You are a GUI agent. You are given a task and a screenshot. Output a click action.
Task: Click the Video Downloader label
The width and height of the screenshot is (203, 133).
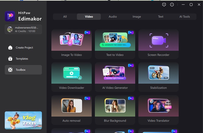click(71, 88)
